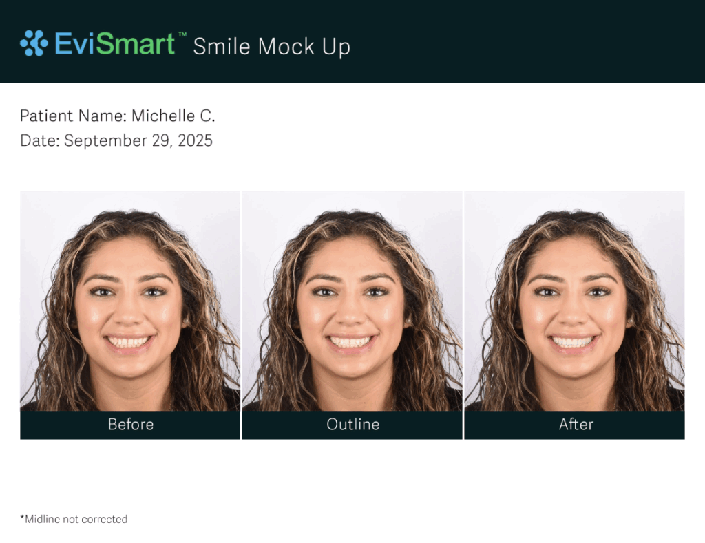Click the After caption bar
The image size is (705, 543).
pos(574,425)
